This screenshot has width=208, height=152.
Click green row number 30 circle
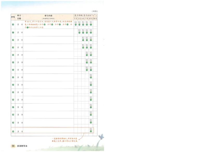click(x=13, y=131)
